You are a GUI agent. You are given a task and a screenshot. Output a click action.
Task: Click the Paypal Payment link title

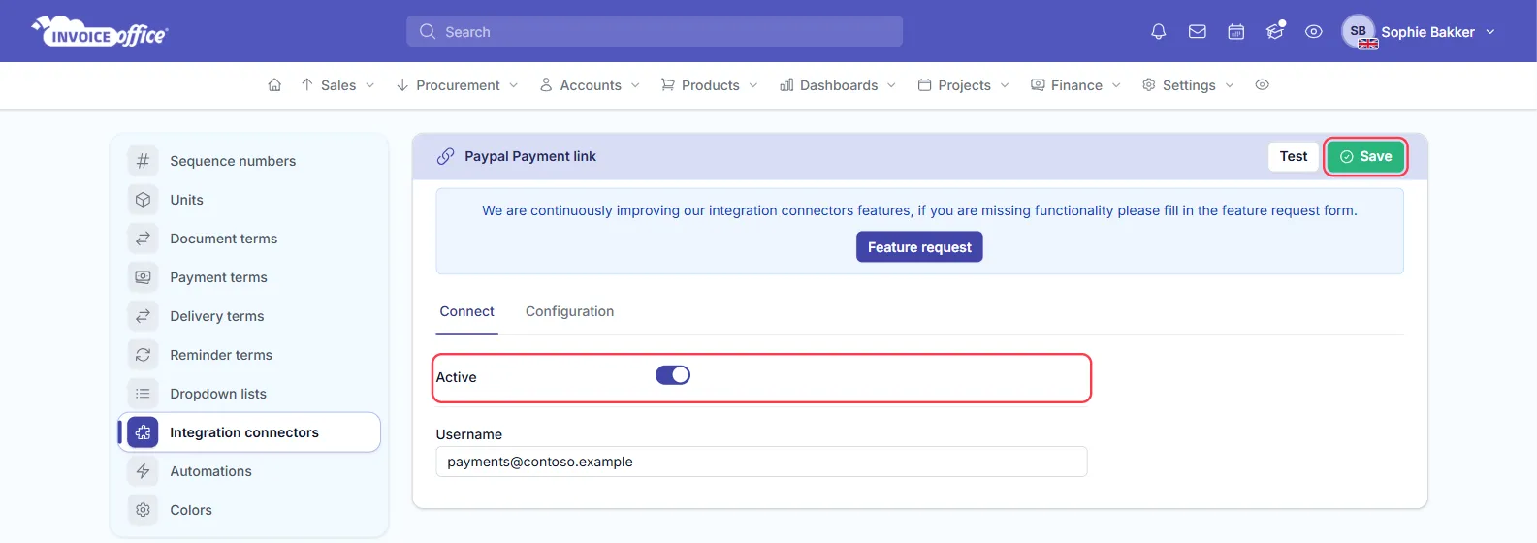click(x=529, y=156)
